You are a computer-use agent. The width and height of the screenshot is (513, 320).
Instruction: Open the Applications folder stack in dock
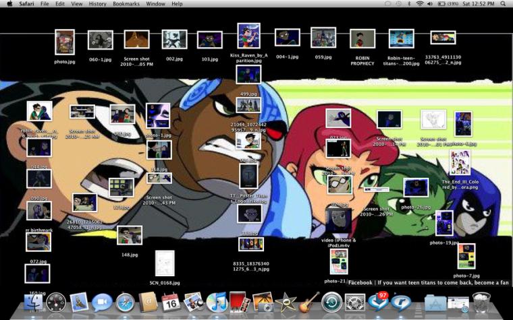pos(435,302)
